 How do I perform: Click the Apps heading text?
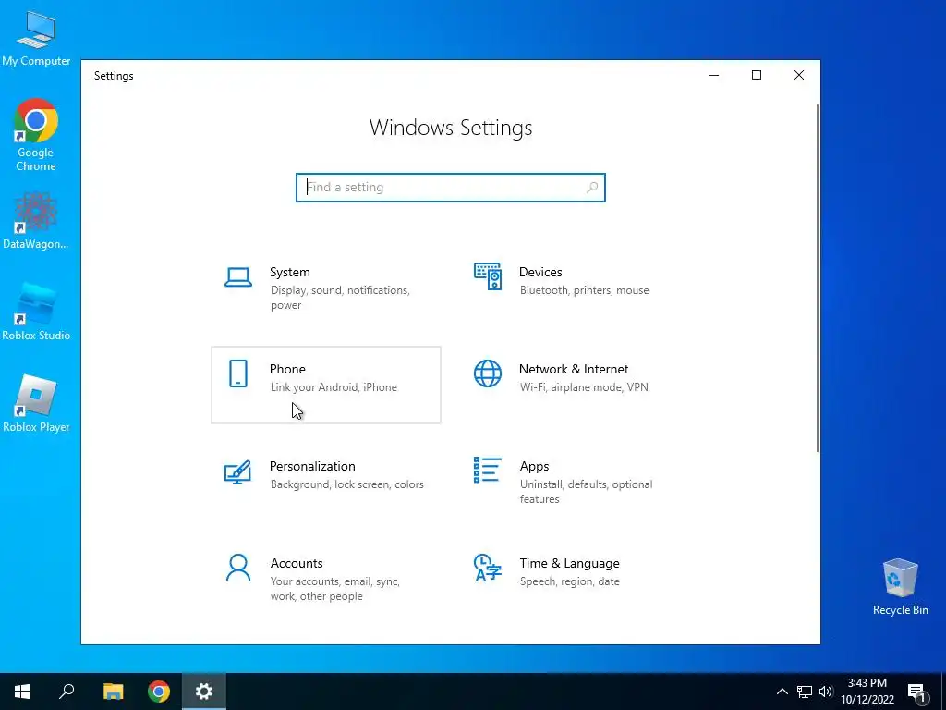(535, 466)
